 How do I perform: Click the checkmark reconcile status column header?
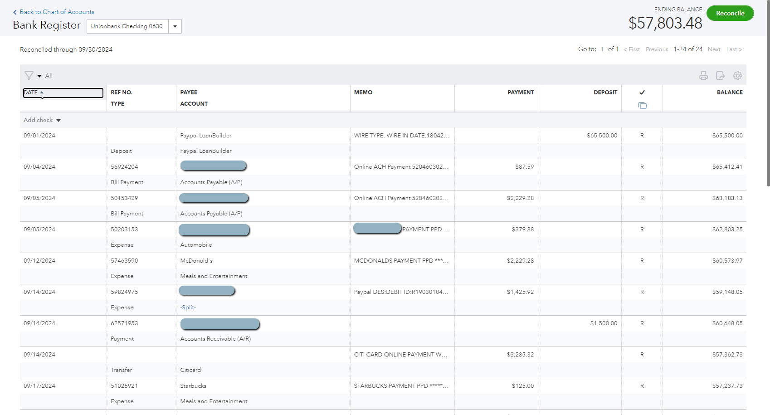pos(642,93)
